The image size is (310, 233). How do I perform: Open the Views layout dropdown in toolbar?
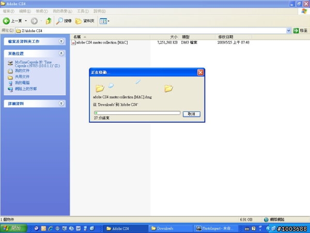(104, 21)
